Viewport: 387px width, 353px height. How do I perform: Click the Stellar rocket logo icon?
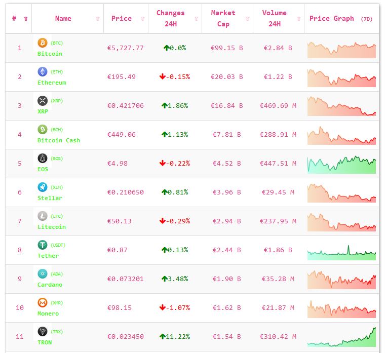(x=43, y=187)
